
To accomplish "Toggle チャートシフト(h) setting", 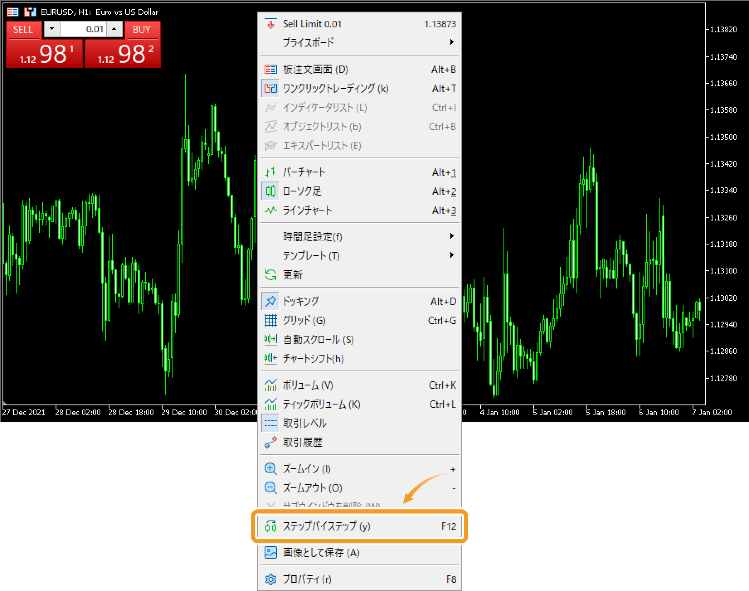I will (360, 358).
